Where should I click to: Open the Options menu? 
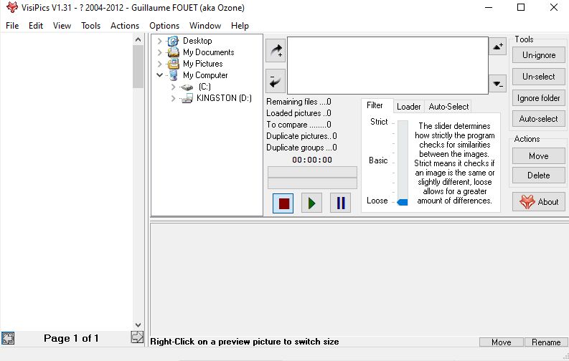pos(164,26)
